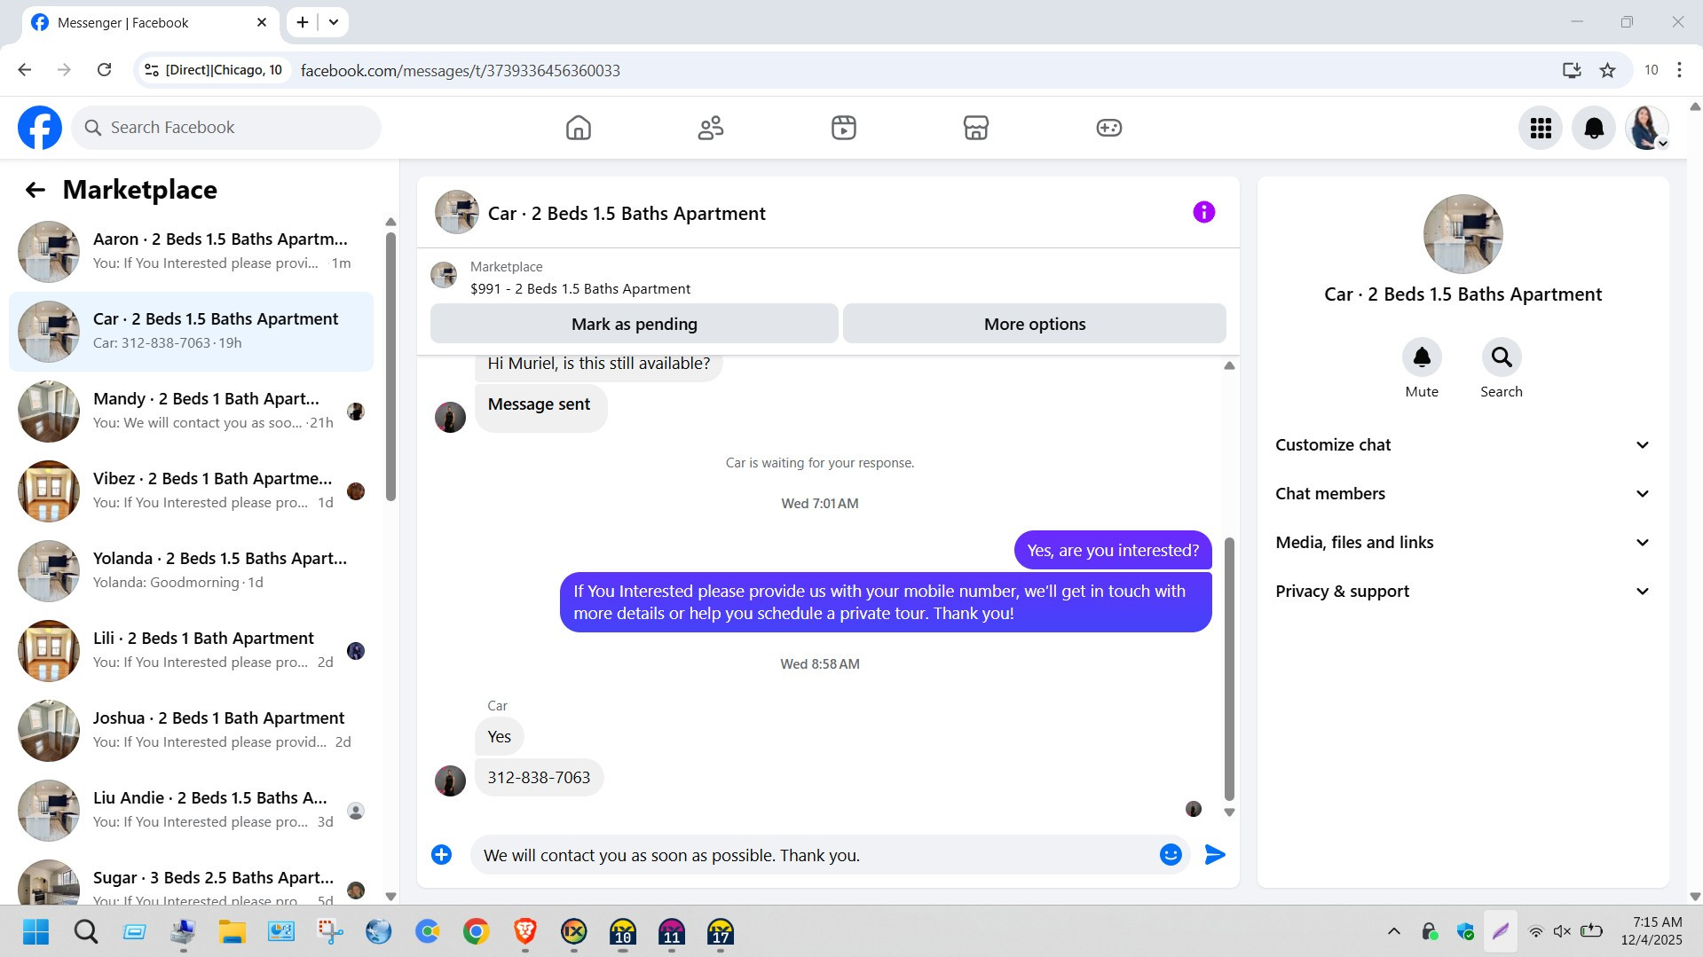Bookmark this page with star icon
The image size is (1703, 957).
(x=1607, y=70)
